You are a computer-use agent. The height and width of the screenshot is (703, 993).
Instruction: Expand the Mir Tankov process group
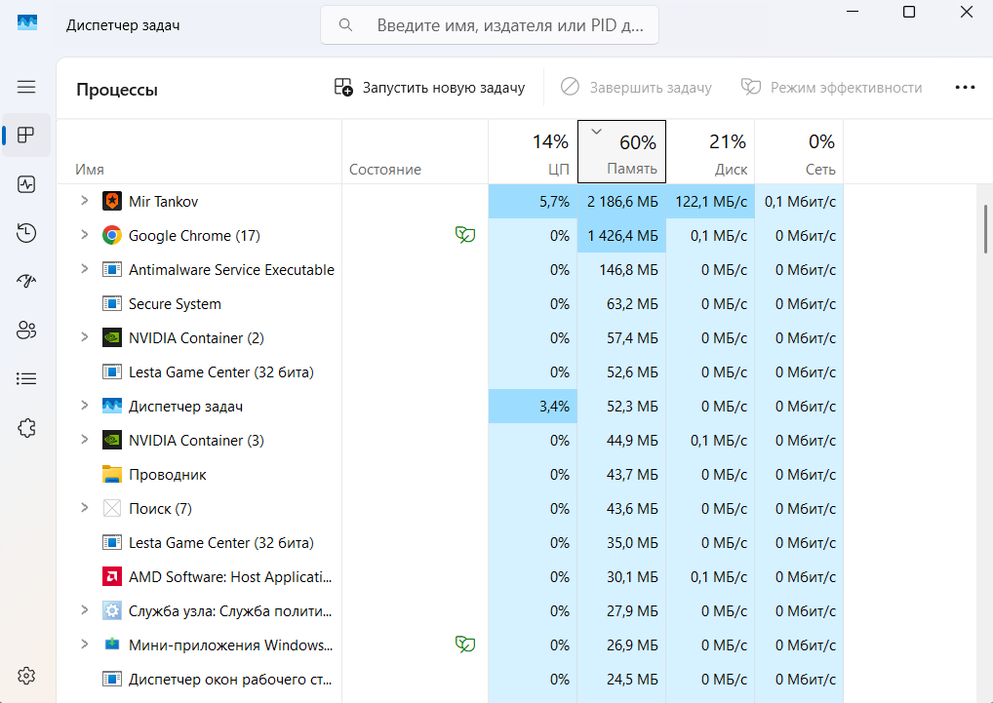84,201
